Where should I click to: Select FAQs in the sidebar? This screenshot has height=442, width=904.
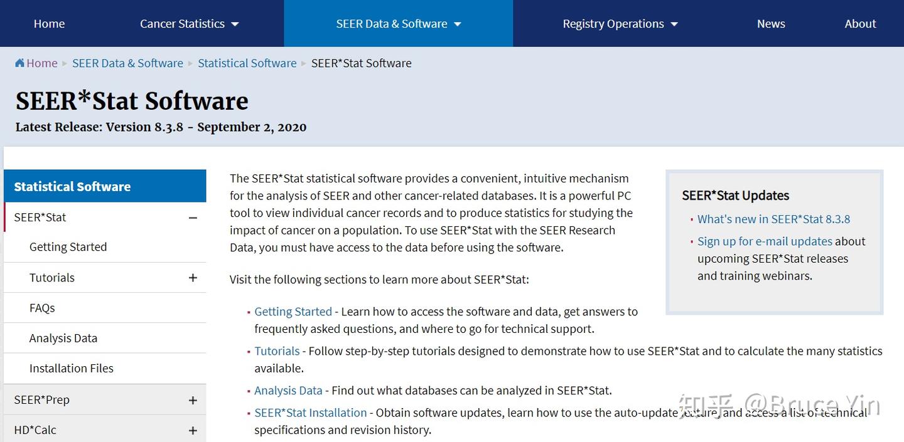point(42,308)
